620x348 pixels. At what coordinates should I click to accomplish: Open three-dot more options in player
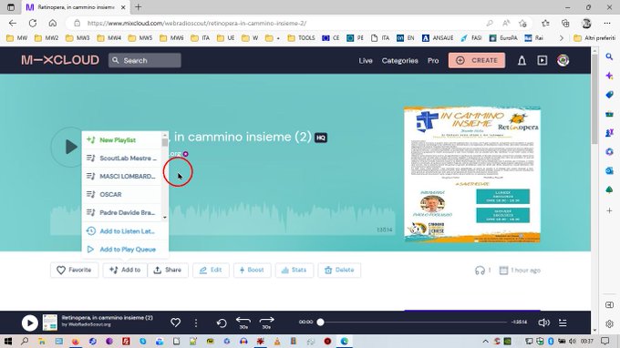point(196,323)
